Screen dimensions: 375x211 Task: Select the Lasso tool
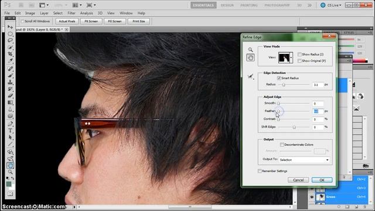(10, 40)
